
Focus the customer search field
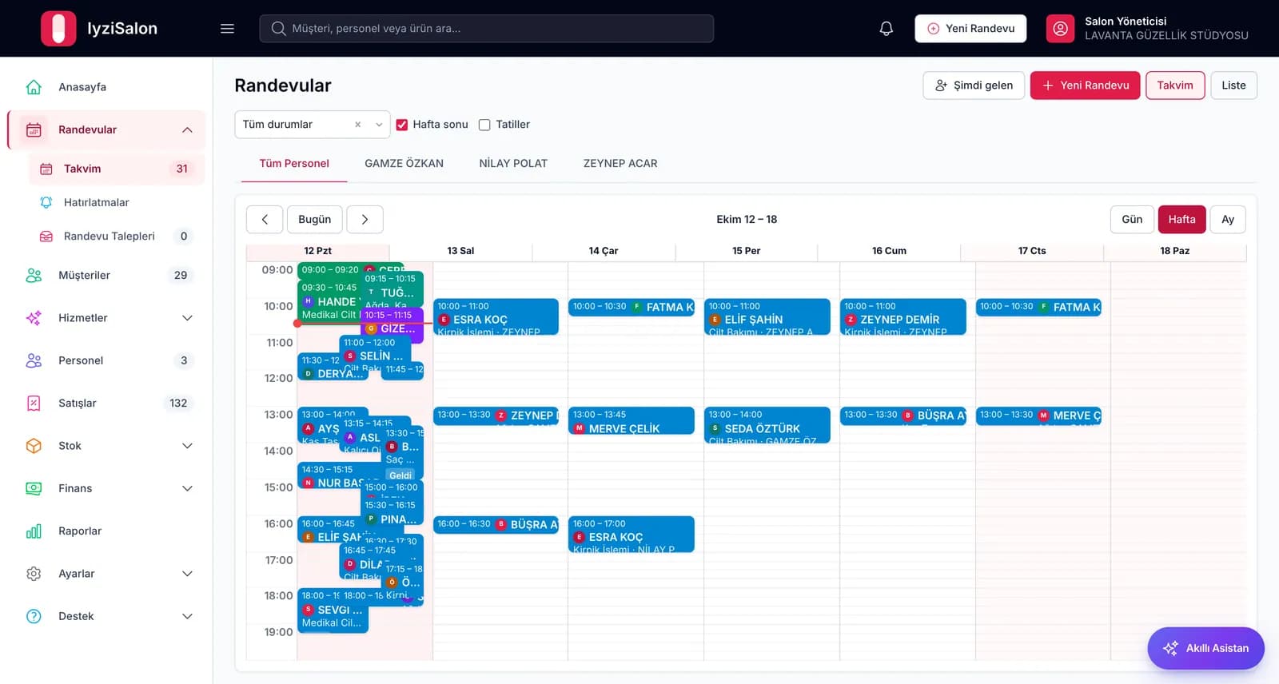coord(486,29)
